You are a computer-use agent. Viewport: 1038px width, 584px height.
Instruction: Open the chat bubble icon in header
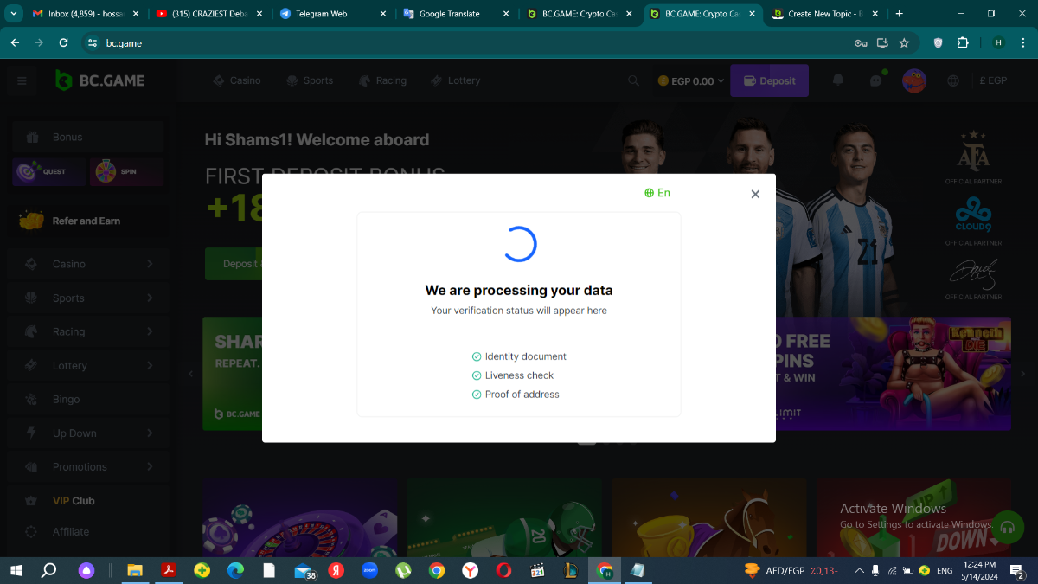click(876, 80)
